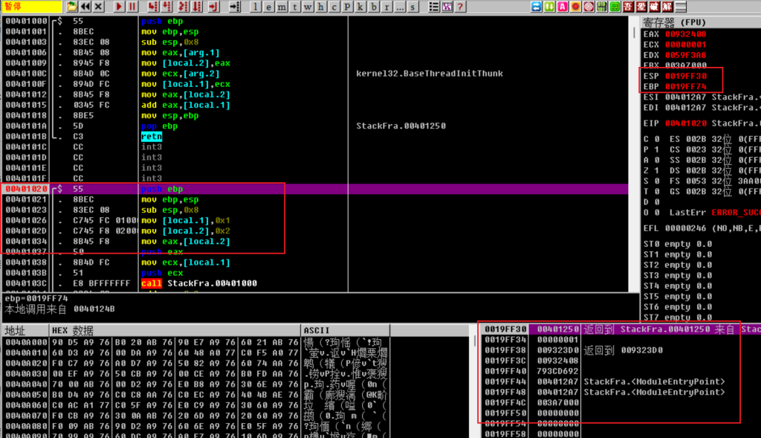Open a file with the folder icon
The image size is (761, 438).
click(x=71, y=7)
